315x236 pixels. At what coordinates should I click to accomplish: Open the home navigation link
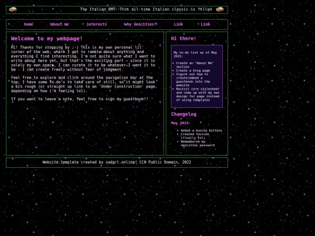click(29, 24)
